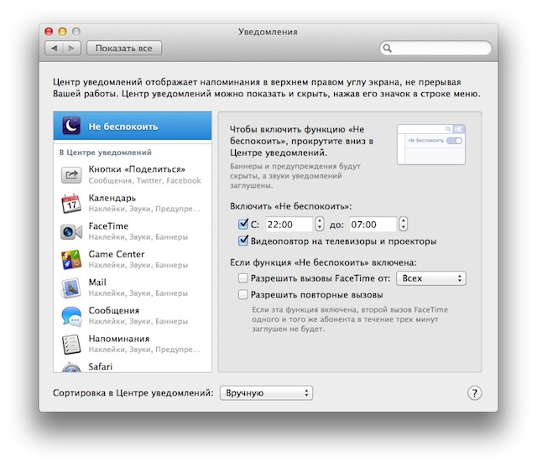
Task: Uncheck the scheduled "С:" time checkbox
Action: 242,224
